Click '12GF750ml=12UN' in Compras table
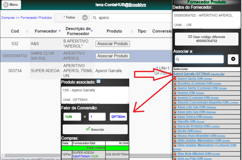This screenshot has width=242, height=160. [x=86, y=156]
